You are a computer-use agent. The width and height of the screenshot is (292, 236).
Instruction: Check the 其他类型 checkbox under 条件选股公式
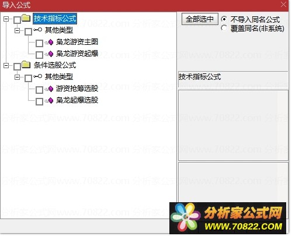click(29, 78)
